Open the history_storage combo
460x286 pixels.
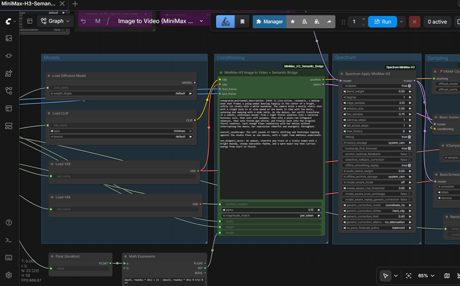pyautogui.click(x=377, y=143)
